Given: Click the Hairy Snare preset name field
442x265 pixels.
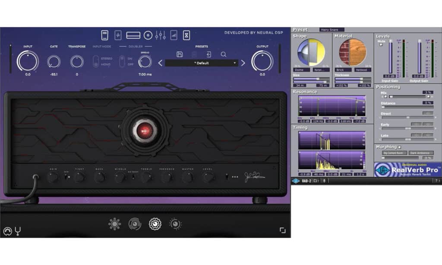Looking at the screenshot, I should tap(331, 30).
